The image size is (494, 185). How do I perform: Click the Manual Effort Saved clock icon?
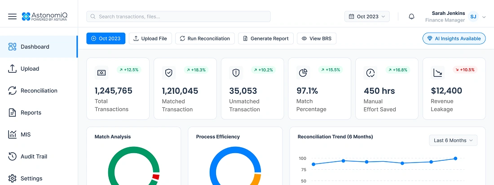pos(370,73)
